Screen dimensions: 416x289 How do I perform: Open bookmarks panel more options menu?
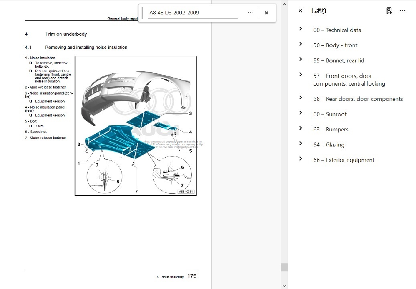point(402,11)
